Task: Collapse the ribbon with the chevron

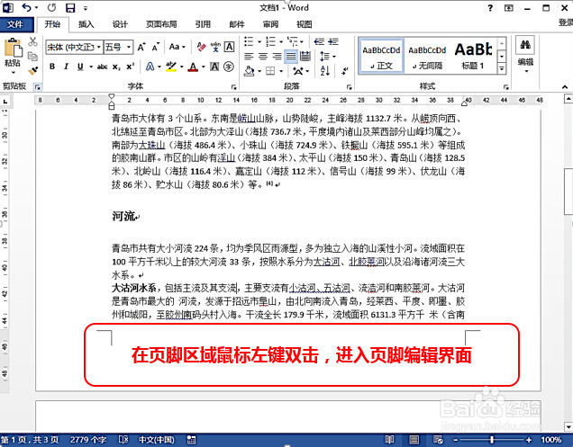Action: tap(565, 87)
